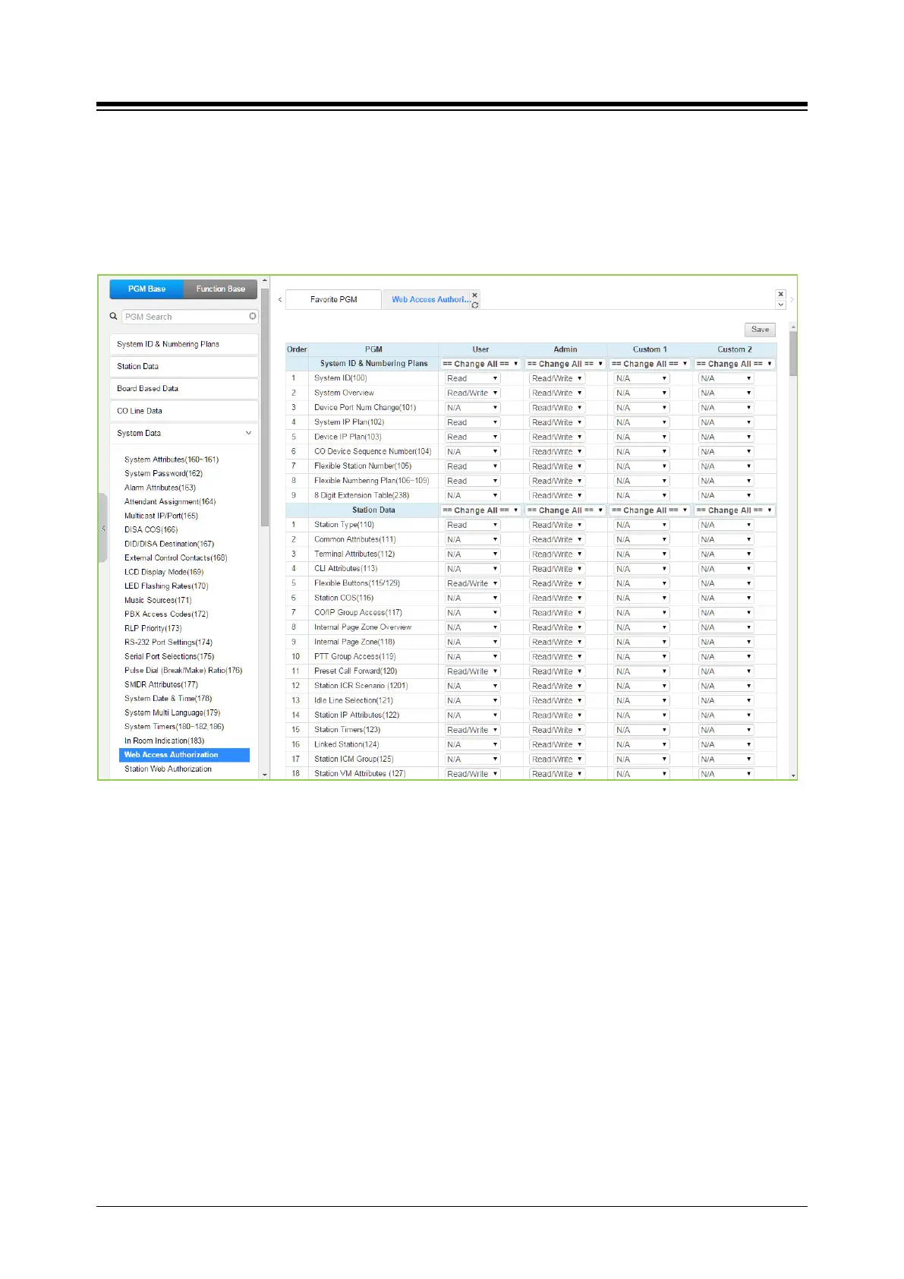Open Custom 1 Change All dropdown for Station Data
The image size is (904, 1279).
pyautogui.click(x=650, y=510)
